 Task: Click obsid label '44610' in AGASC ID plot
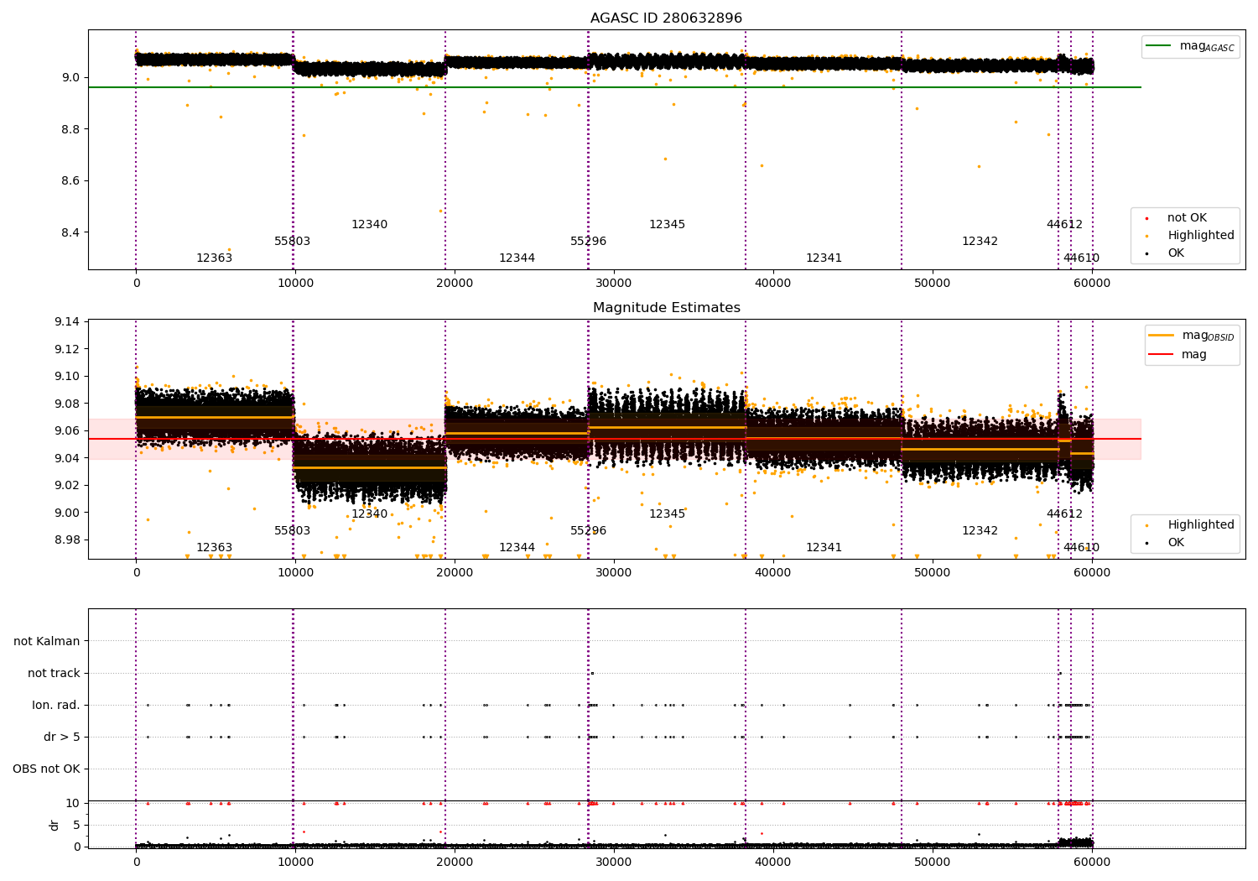point(1081,258)
